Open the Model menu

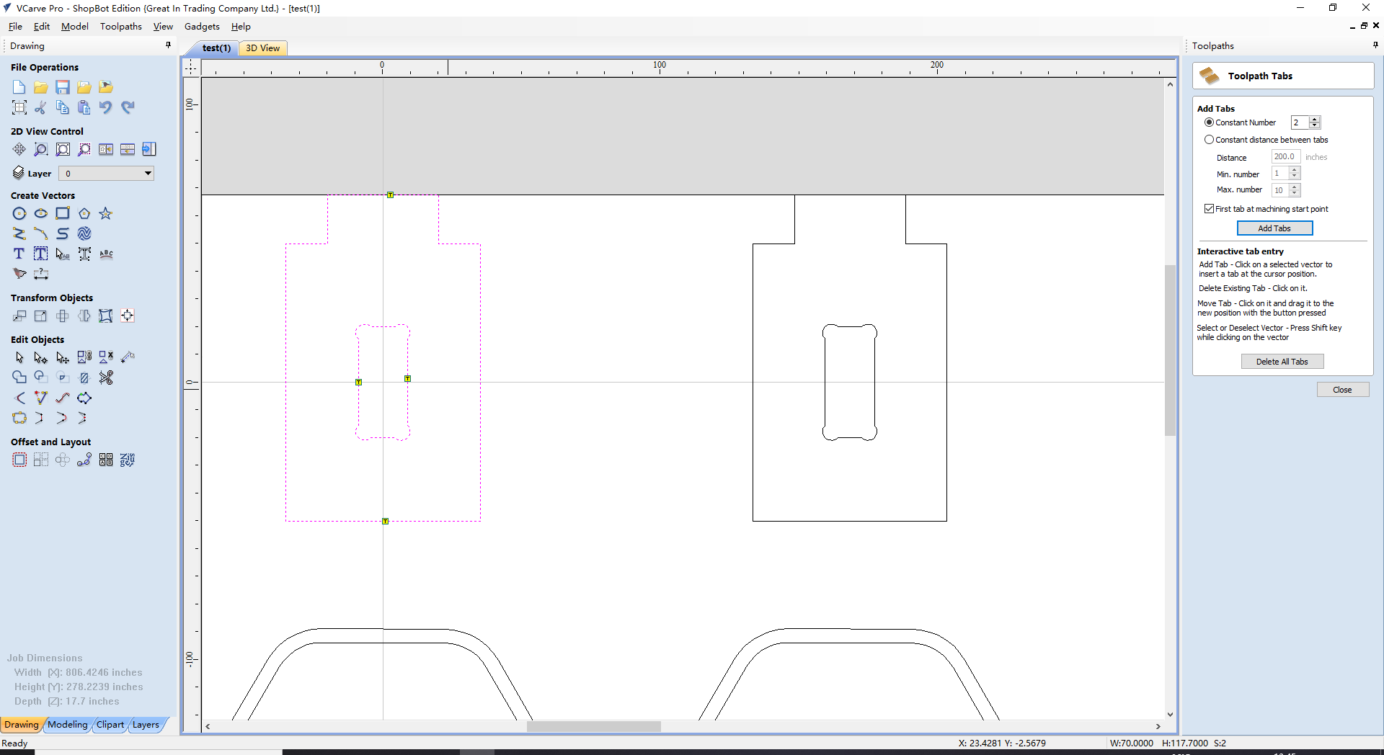click(75, 27)
